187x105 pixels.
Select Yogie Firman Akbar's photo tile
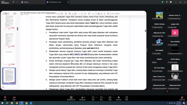[175, 77]
